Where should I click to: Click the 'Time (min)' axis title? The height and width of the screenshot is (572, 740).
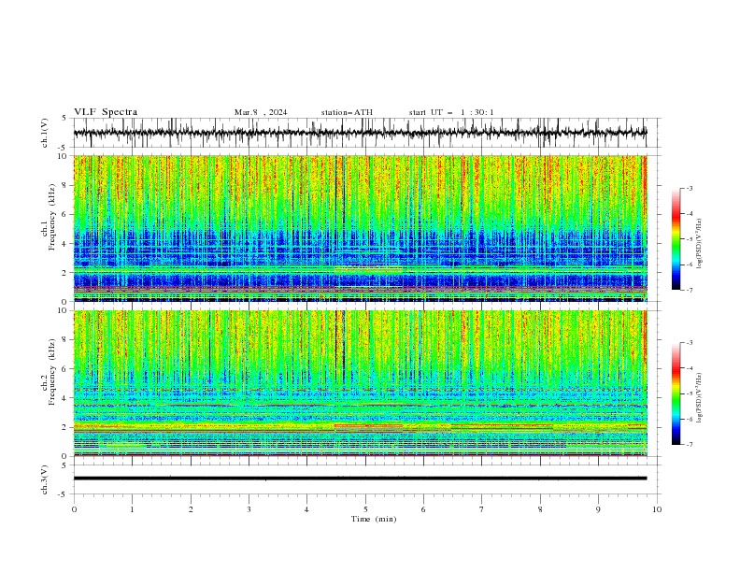374,519
